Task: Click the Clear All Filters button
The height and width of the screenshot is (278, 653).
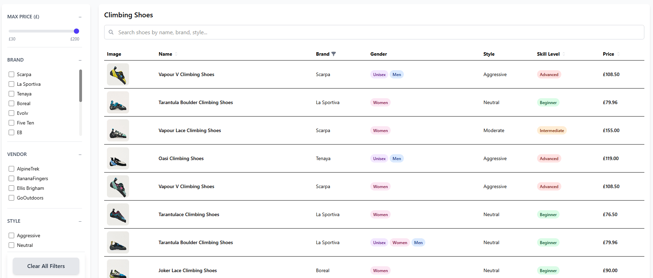Action: tap(46, 266)
